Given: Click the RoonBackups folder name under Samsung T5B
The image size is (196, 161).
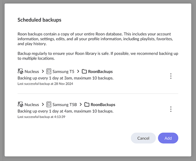Looking at the screenshot, I should click(x=103, y=105).
